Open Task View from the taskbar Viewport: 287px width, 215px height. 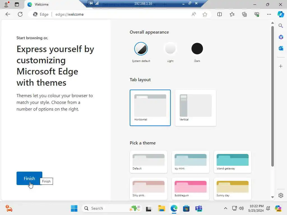pos(149,208)
